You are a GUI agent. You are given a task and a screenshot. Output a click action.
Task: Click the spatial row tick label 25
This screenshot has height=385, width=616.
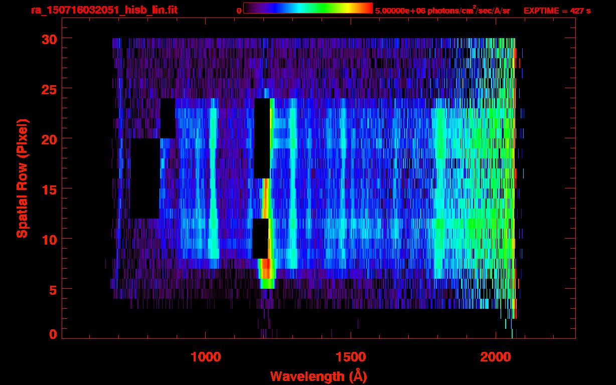pyautogui.click(x=49, y=88)
